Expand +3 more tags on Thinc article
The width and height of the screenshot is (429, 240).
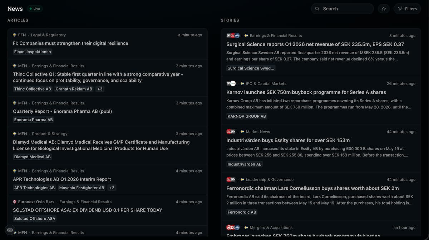click(100, 89)
